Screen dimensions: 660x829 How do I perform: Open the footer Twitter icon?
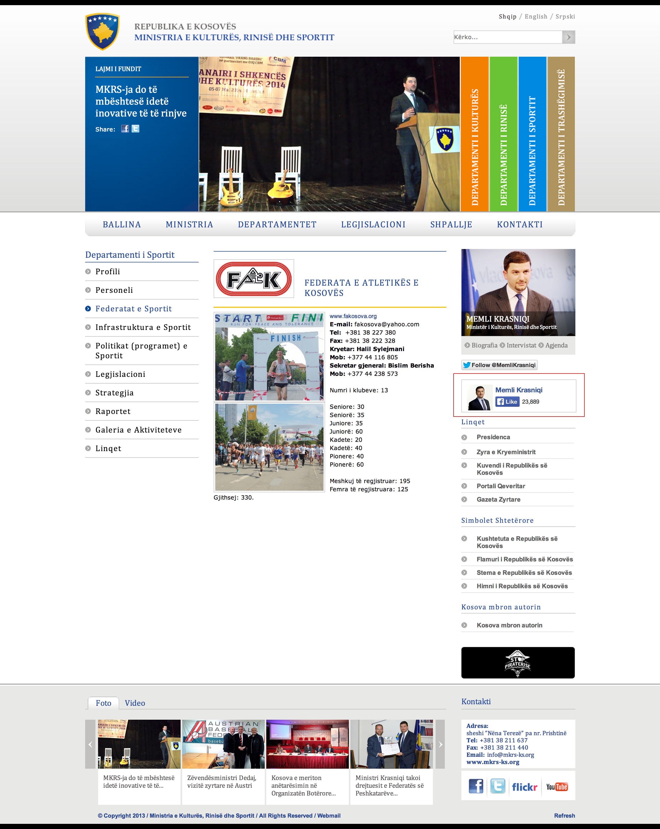(x=498, y=786)
